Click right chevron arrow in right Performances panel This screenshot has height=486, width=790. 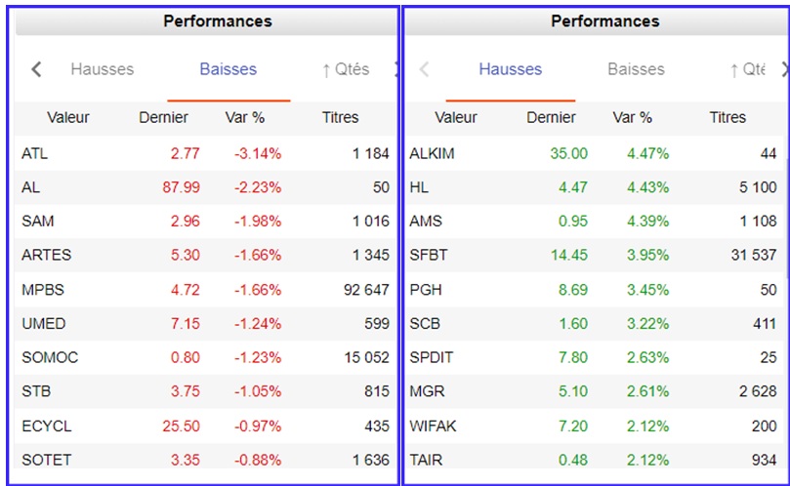785,69
